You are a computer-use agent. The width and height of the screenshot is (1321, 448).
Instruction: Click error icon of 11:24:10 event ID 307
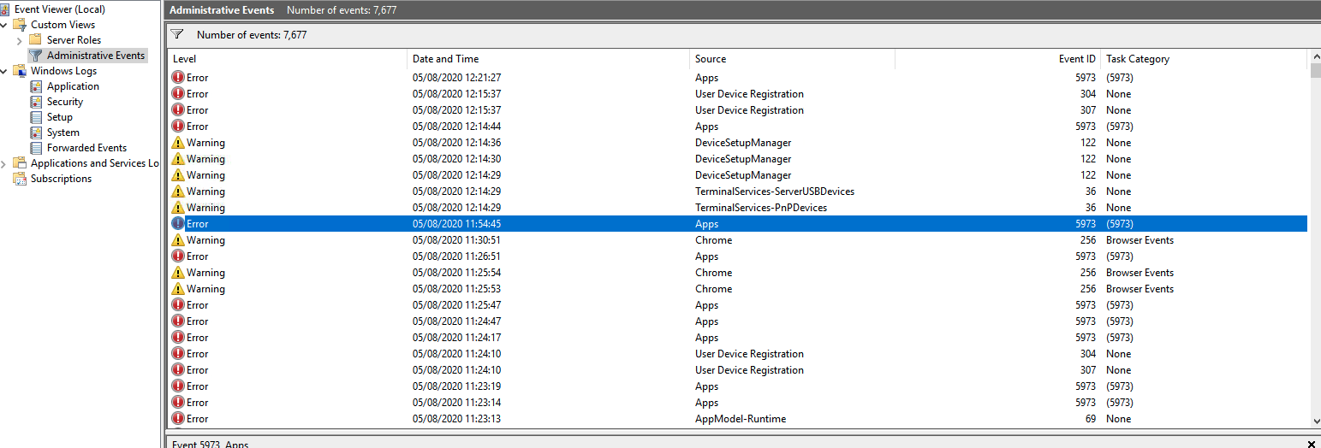click(178, 370)
